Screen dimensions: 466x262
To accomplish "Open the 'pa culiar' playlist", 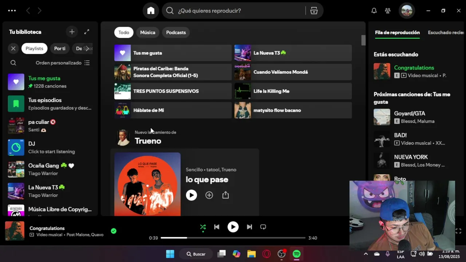I will (x=50, y=126).
